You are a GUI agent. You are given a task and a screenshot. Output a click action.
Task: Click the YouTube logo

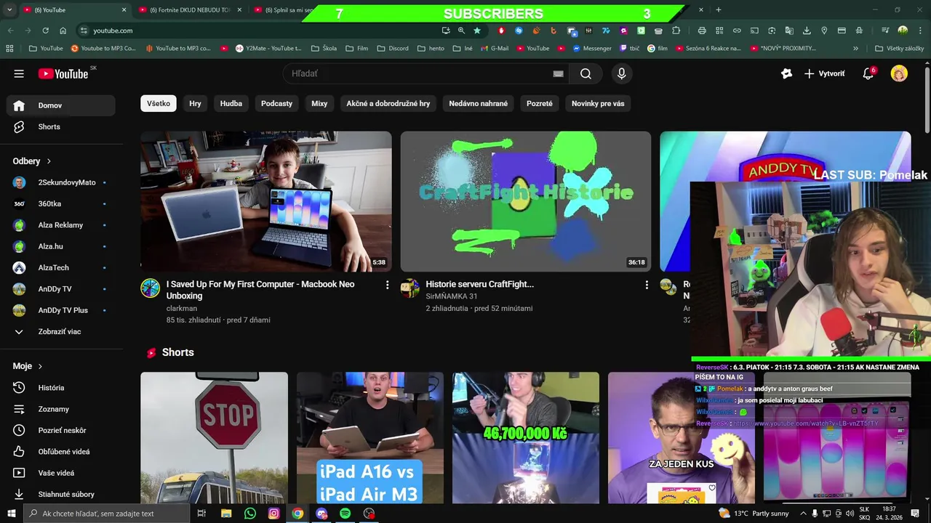[x=63, y=73]
